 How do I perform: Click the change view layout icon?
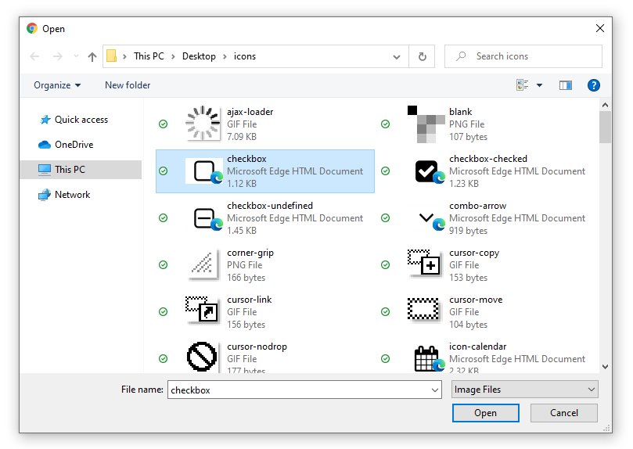(x=522, y=84)
